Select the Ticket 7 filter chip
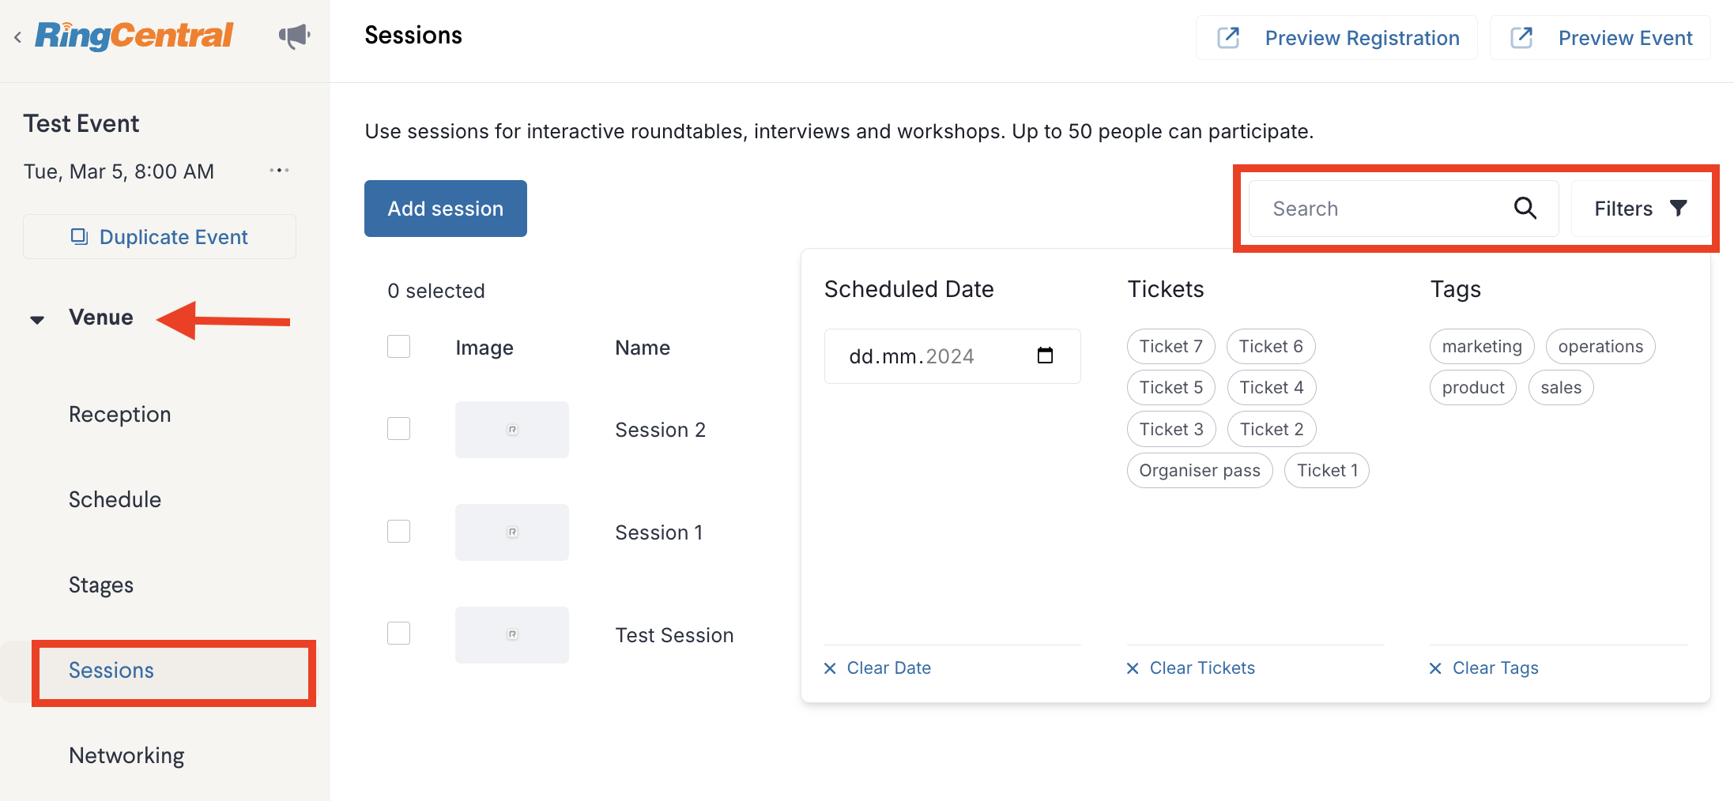 tap(1170, 346)
